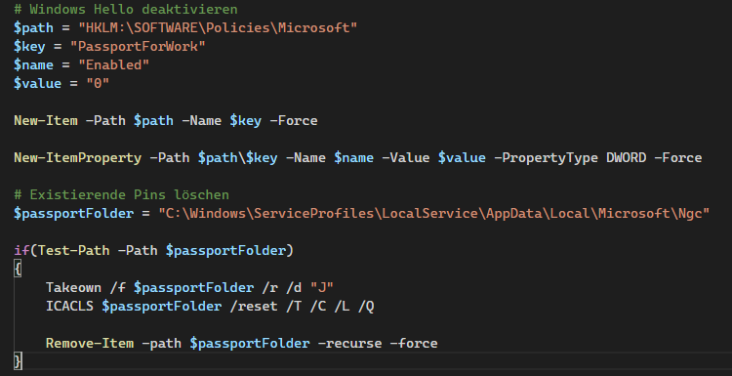The width and height of the screenshot is (732, 376).
Task: Click $path\$key in New-ItemProperty line
Action: click(x=237, y=158)
